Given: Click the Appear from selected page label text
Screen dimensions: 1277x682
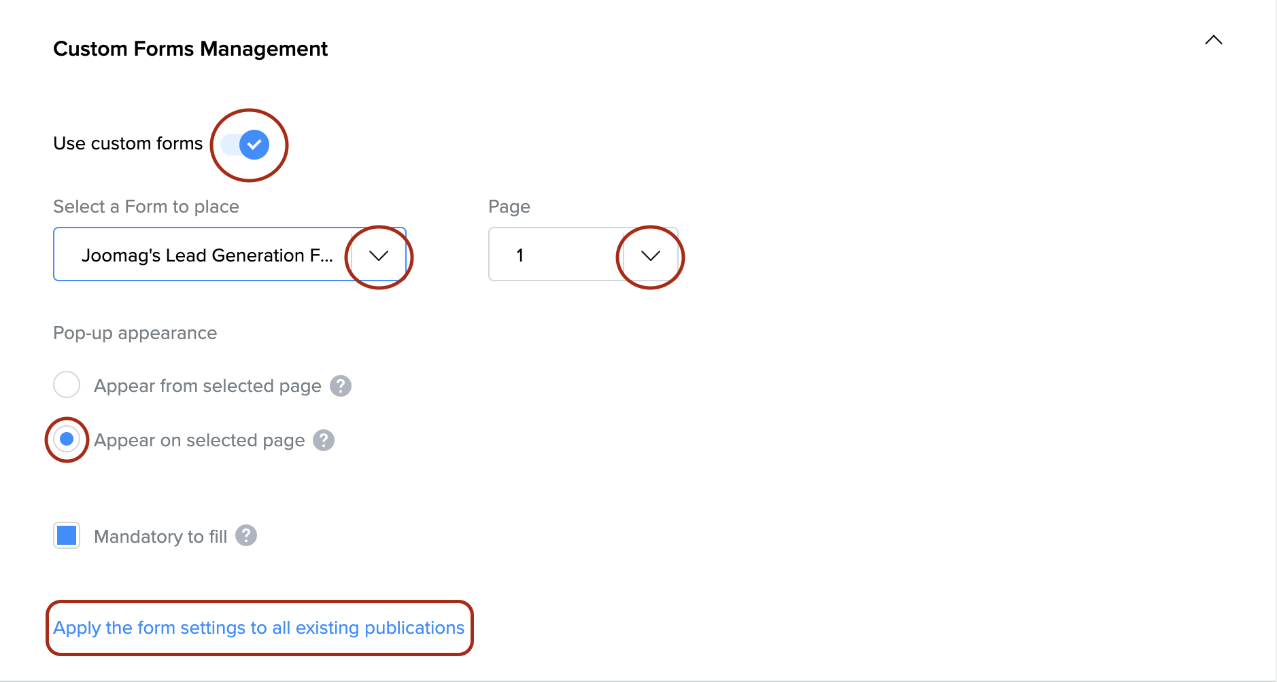Looking at the screenshot, I should coord(207,386).
